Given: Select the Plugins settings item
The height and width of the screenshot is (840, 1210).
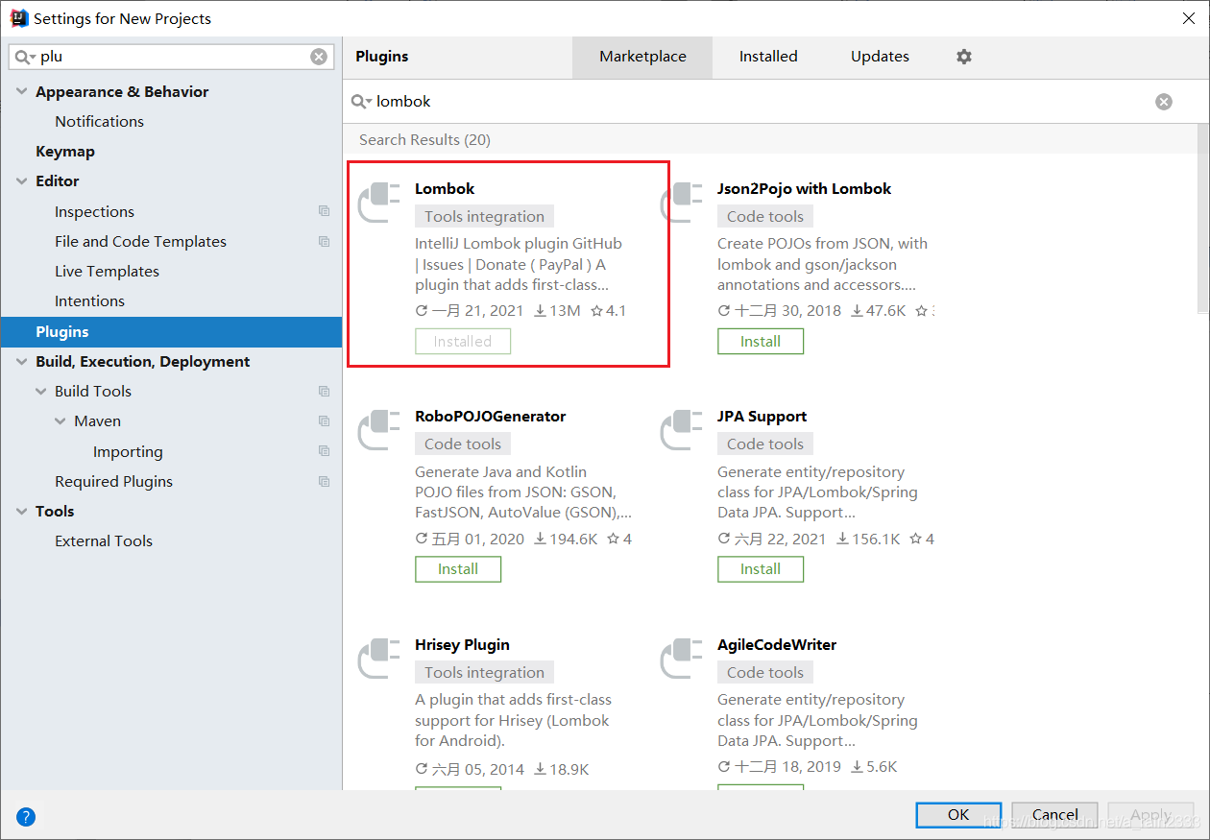Looking at the screenshot, I should 171,332.
